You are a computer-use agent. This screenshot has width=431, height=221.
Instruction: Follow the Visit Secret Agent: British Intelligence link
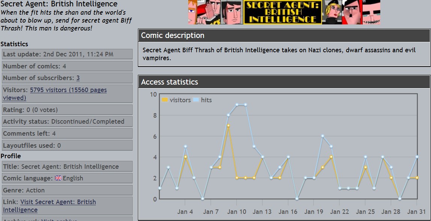pyautogui.click(x=58, y=202)
